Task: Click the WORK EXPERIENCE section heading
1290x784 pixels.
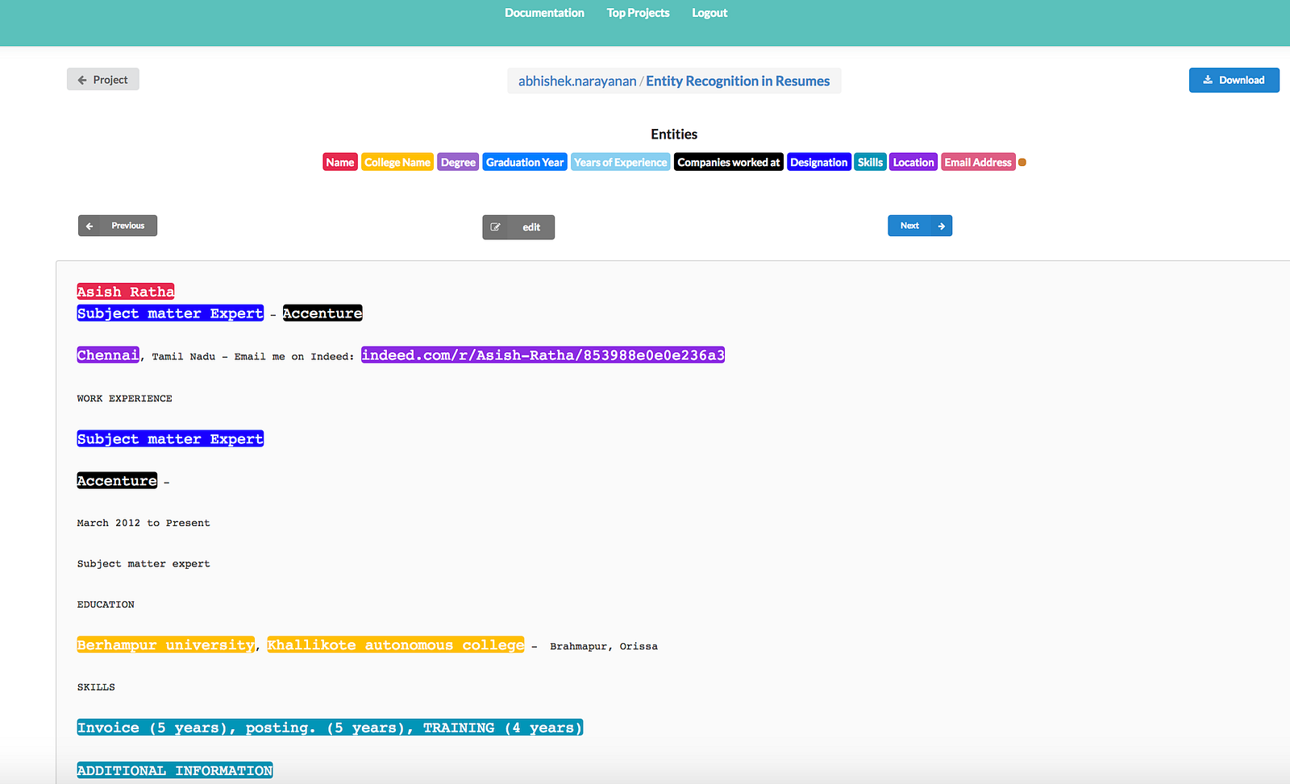Action: (x=125, y=399)
